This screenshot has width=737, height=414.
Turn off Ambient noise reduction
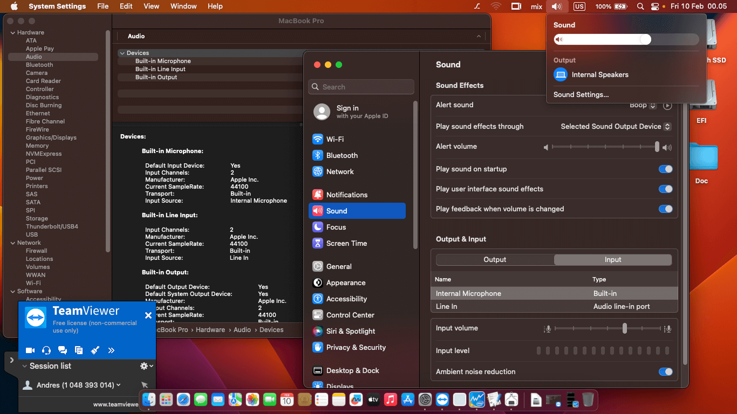666,372
